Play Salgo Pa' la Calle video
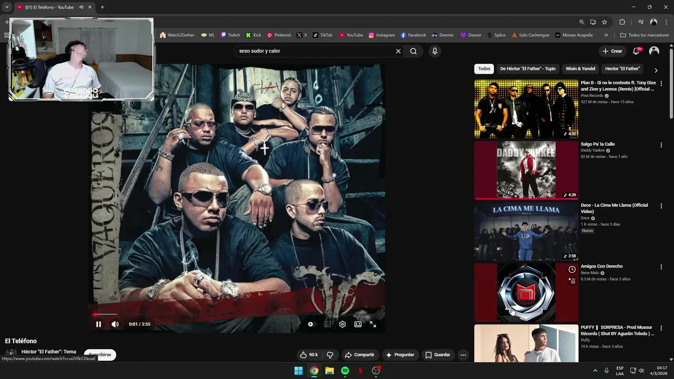 [526, 170]
